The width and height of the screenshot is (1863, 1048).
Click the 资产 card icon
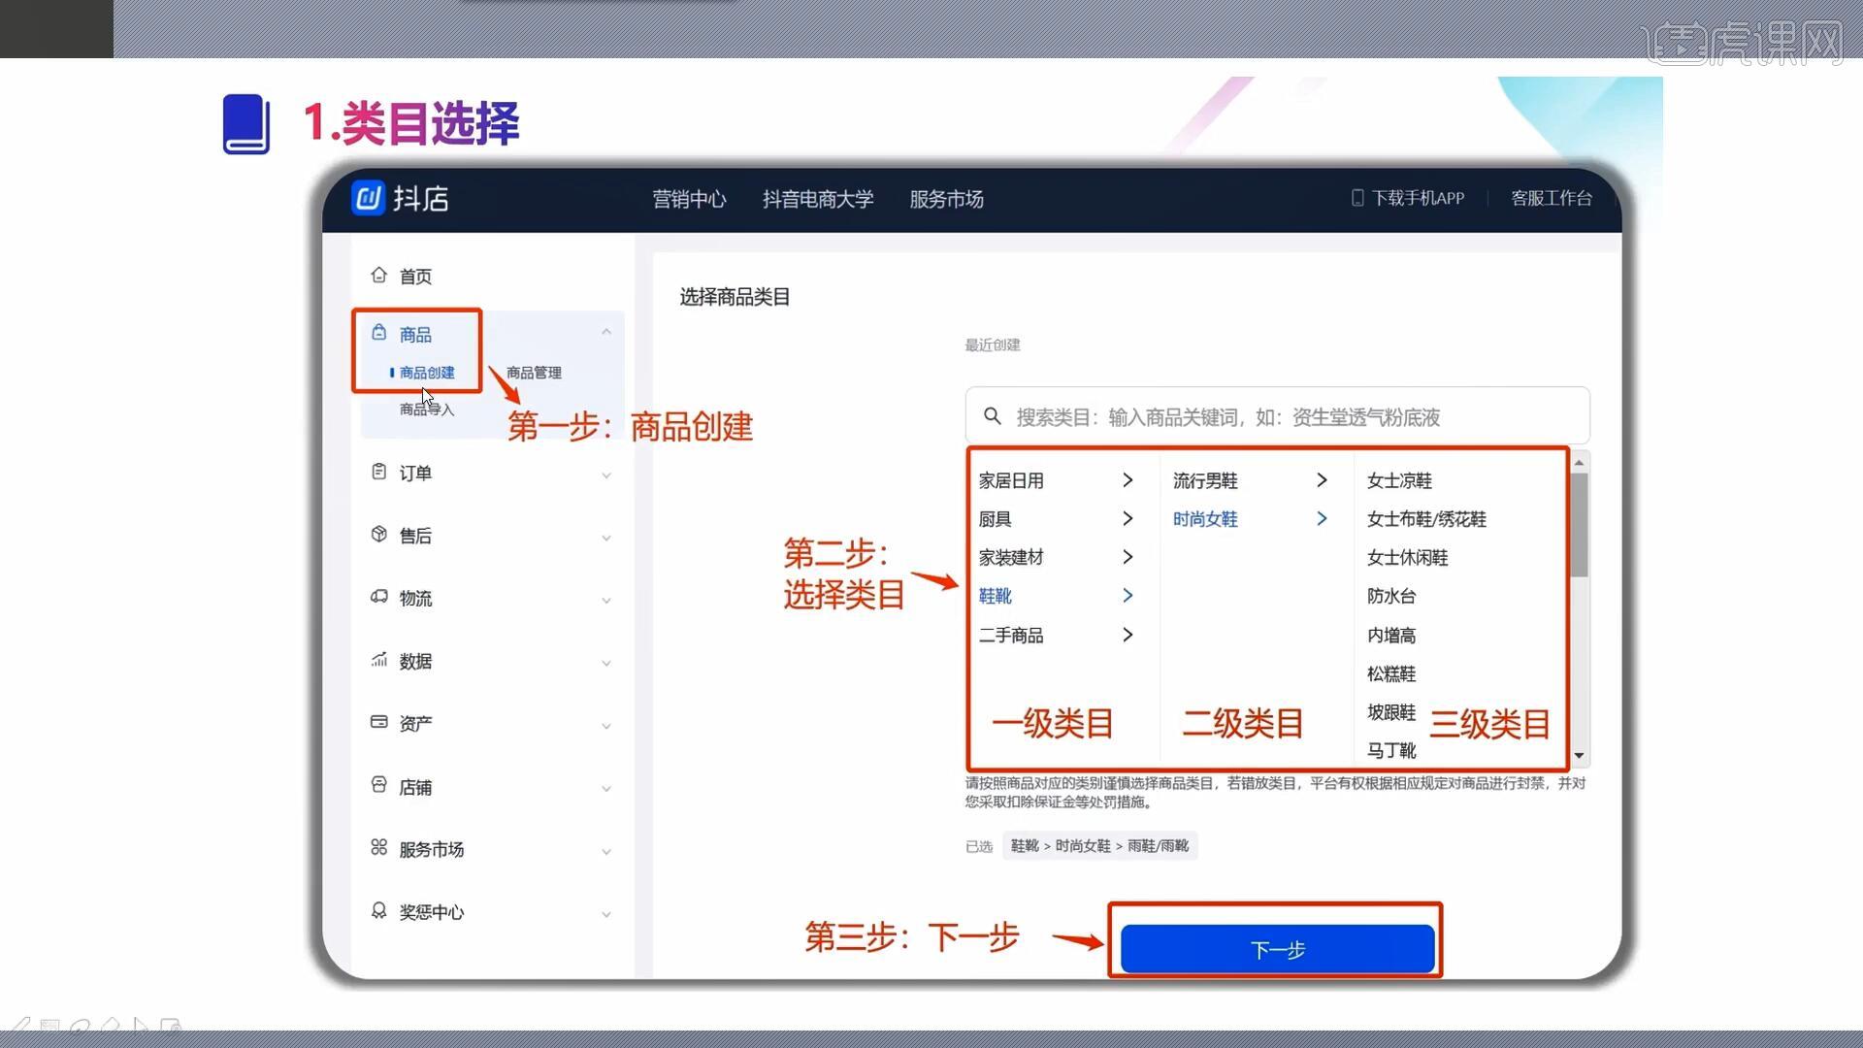point(378,722)
